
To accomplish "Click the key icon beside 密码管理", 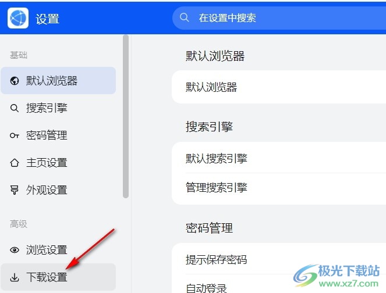I will point(15,135).
